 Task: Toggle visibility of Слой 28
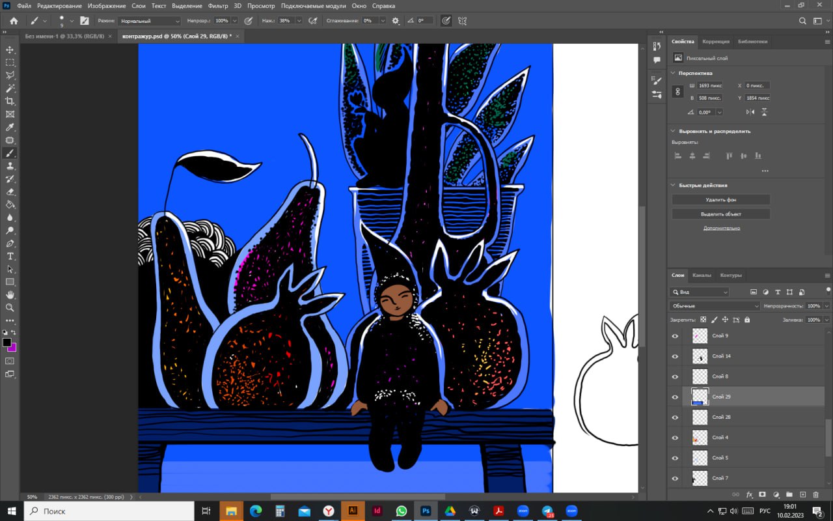tap(675, 417)
